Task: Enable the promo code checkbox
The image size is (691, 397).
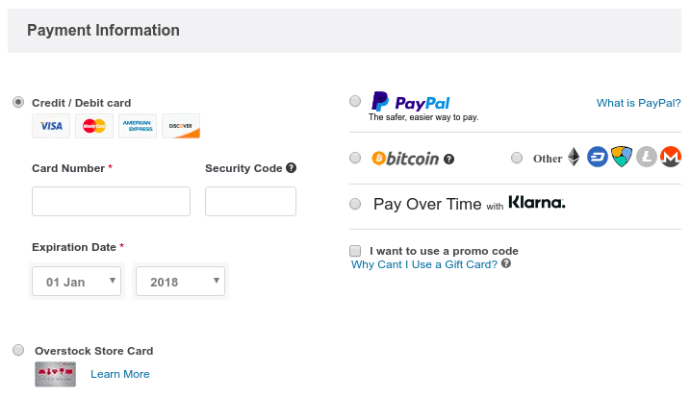Action: (x=356, y=250)
